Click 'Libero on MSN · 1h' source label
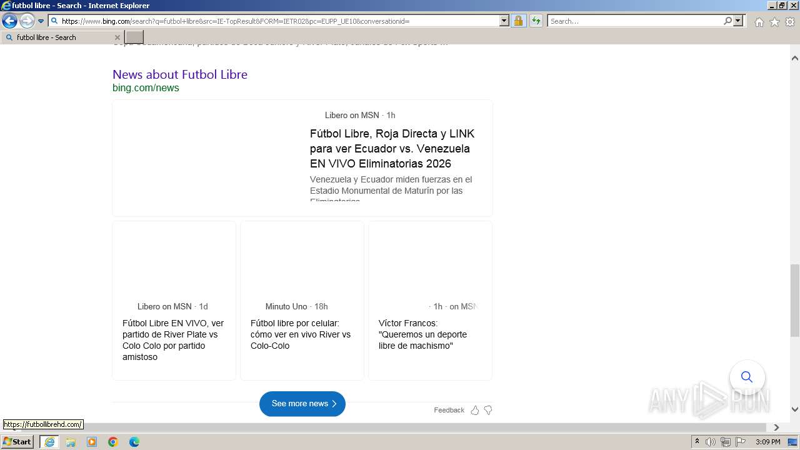Screen dimensions: 800x450 pyautogui.click(x=360, y=115)
